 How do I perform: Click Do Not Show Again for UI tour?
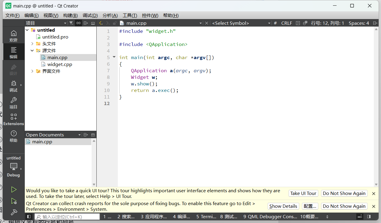344,193
